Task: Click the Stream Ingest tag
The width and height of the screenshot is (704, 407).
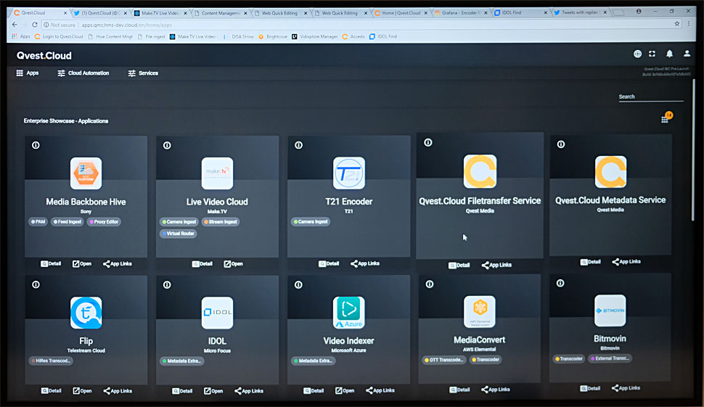Action: click(220, 222)
